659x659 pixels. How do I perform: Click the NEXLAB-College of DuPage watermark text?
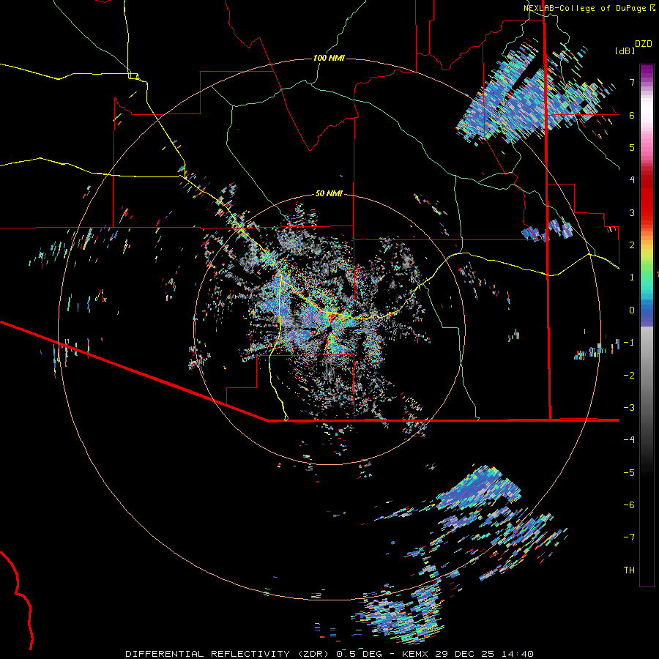589,8
